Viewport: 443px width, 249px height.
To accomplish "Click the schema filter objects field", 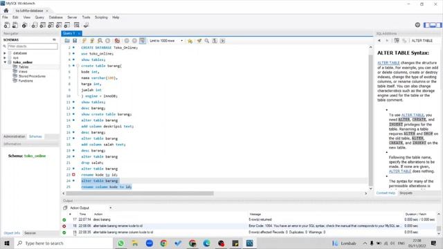I will [x=33, y=46].
